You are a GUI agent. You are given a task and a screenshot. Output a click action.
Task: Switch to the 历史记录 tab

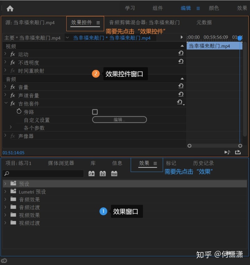point(203,163)
